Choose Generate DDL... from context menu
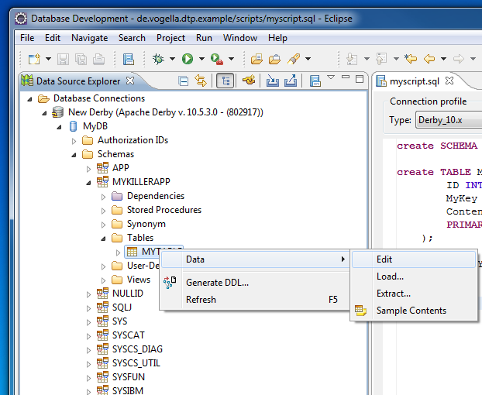Image resolution: width=482 pixels, height=395 pixels. [217, 283]
